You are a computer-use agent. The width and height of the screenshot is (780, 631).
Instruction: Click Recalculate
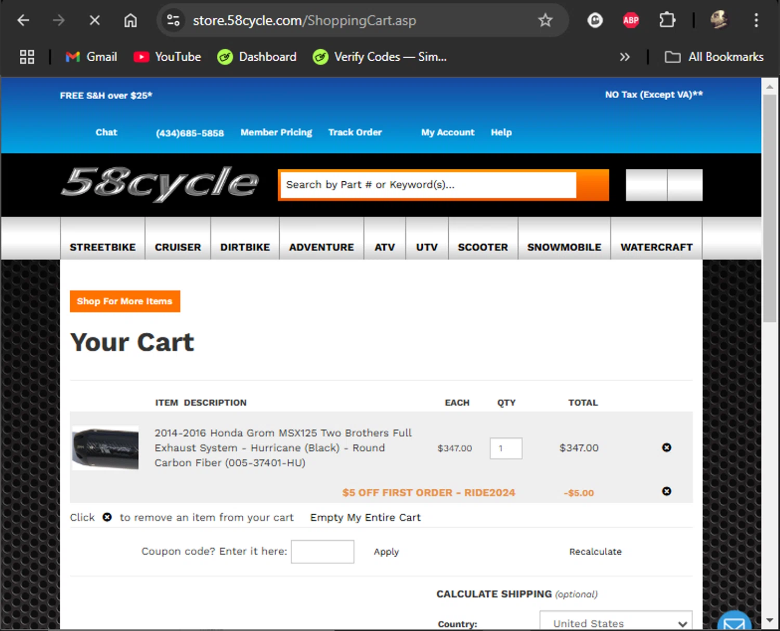[595, 552]
